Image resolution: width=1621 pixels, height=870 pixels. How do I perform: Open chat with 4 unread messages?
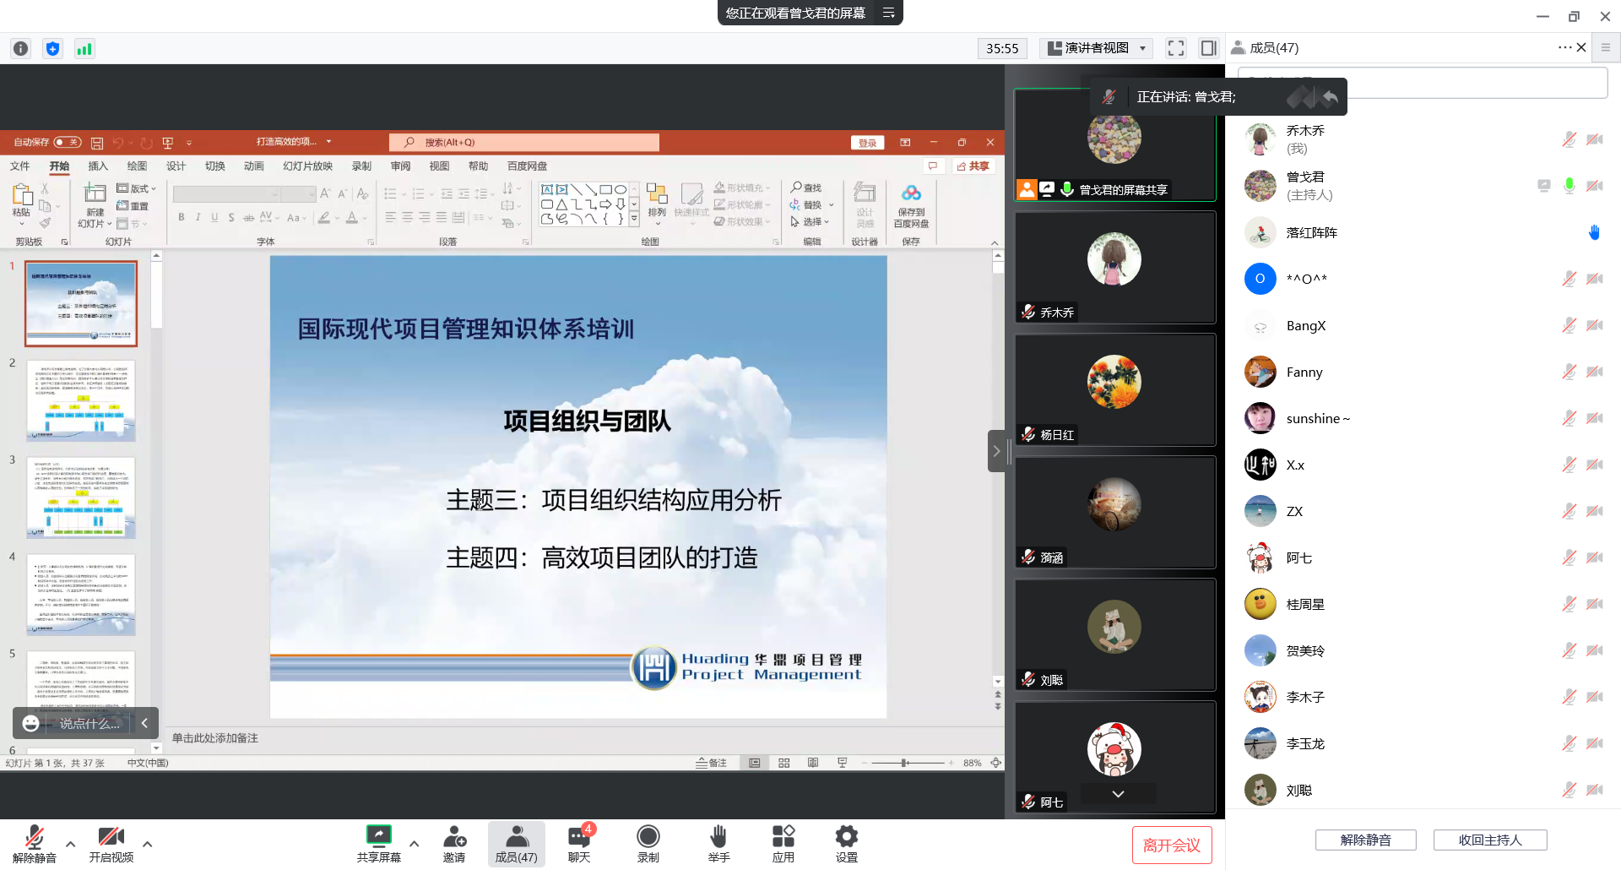tap(579, 844)
